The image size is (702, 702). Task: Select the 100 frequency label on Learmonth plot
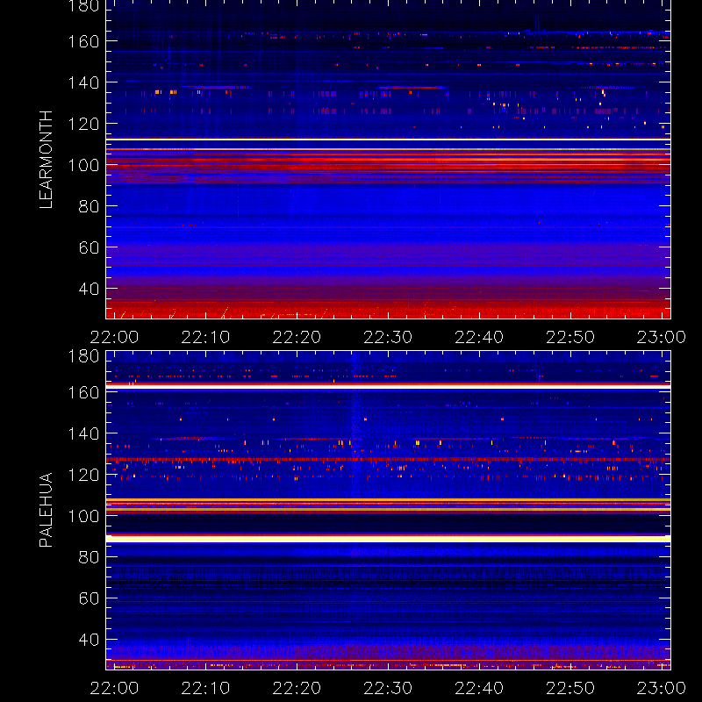[x=83, y=165]
